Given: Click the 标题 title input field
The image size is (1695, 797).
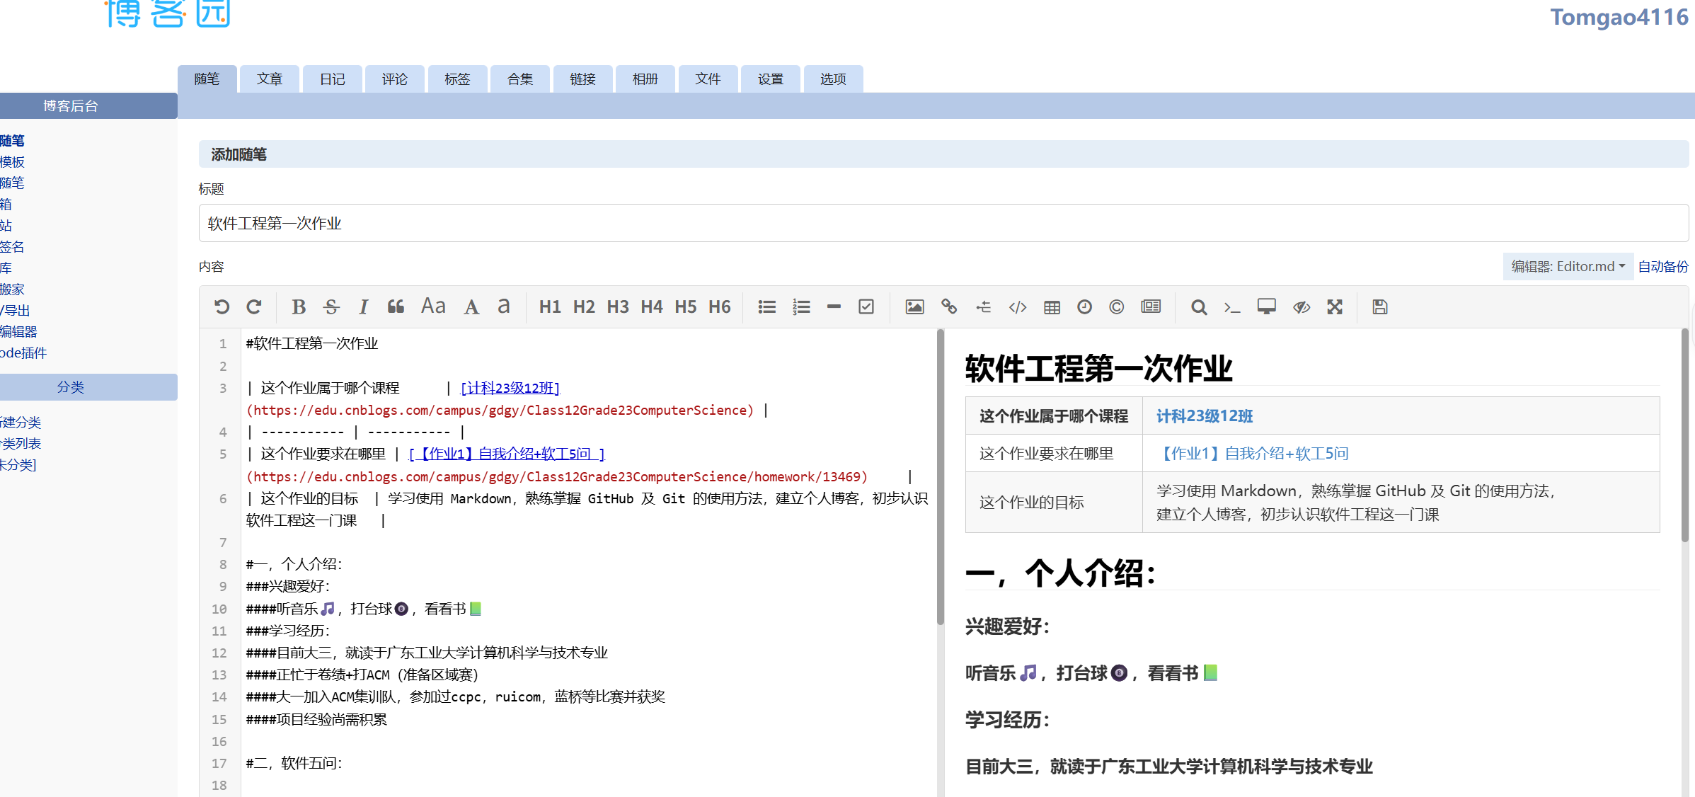Looking at the screenshot, I should (x=943, y=224).
